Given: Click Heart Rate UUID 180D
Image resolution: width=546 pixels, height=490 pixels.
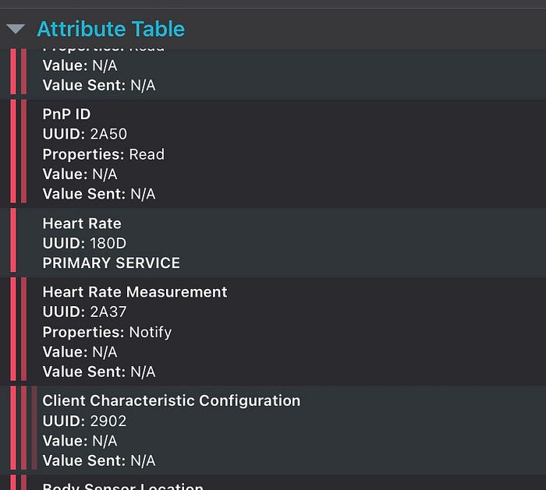Looking at the screenshot, I should [84, 243].
